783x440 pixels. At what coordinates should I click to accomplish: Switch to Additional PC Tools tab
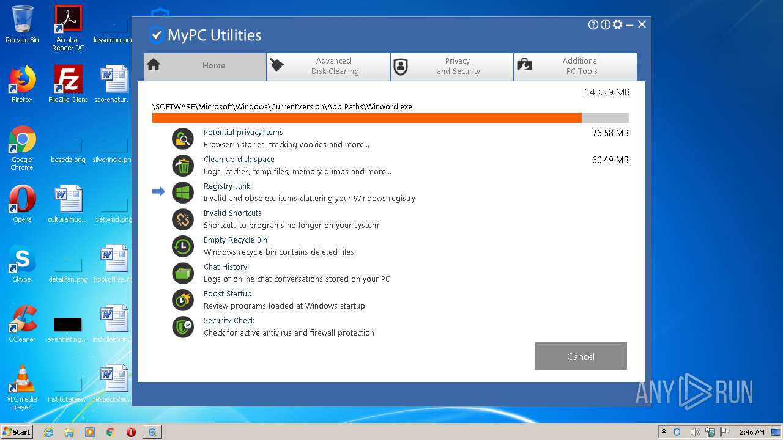(576, 67)
